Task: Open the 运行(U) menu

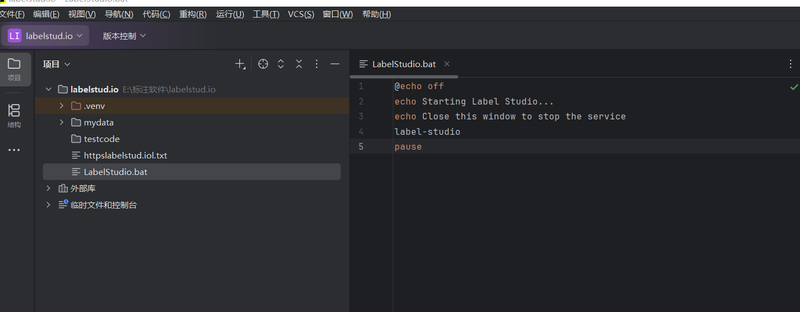Action: tap(230, 14)
